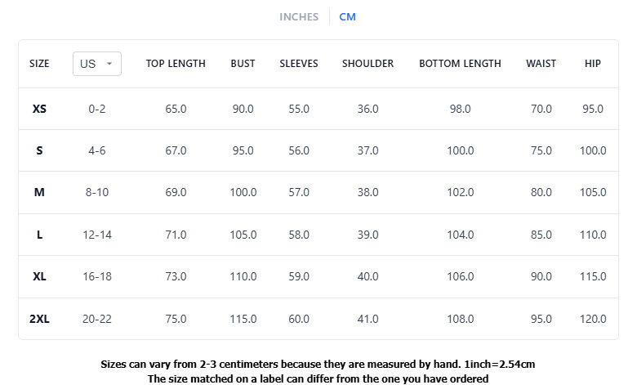Click the WAIST column header
Image resolution: width=637 pixels, height=385 pixels.
[541, 64]
